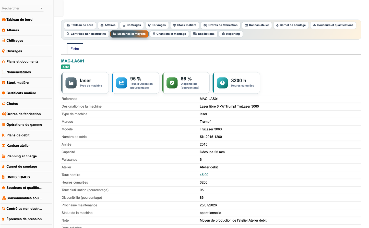Select the Fiche tab
This screenshot has height=228, width=369.
[75, 49]
